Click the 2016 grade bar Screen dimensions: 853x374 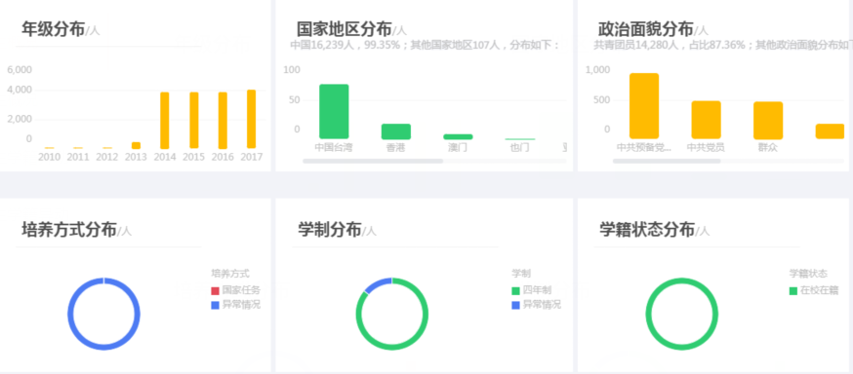(x=223, y=121)
